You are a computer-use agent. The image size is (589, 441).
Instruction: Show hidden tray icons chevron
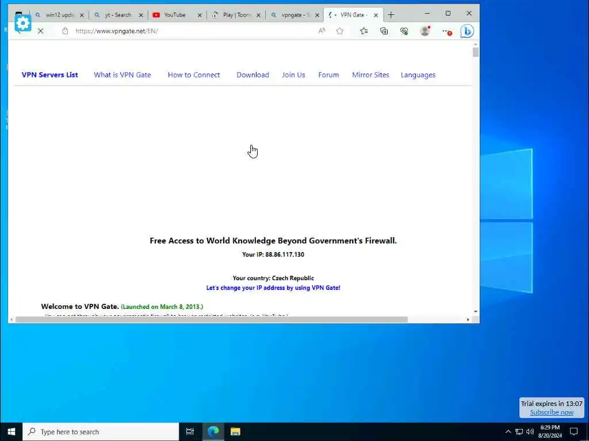pyautogui.click(x=508, y=432)
